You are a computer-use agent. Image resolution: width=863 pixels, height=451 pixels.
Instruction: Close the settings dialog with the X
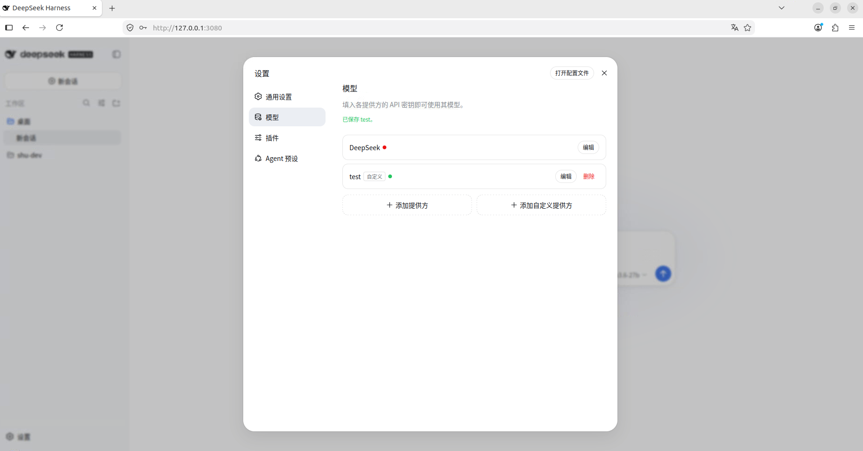point(604,73)
